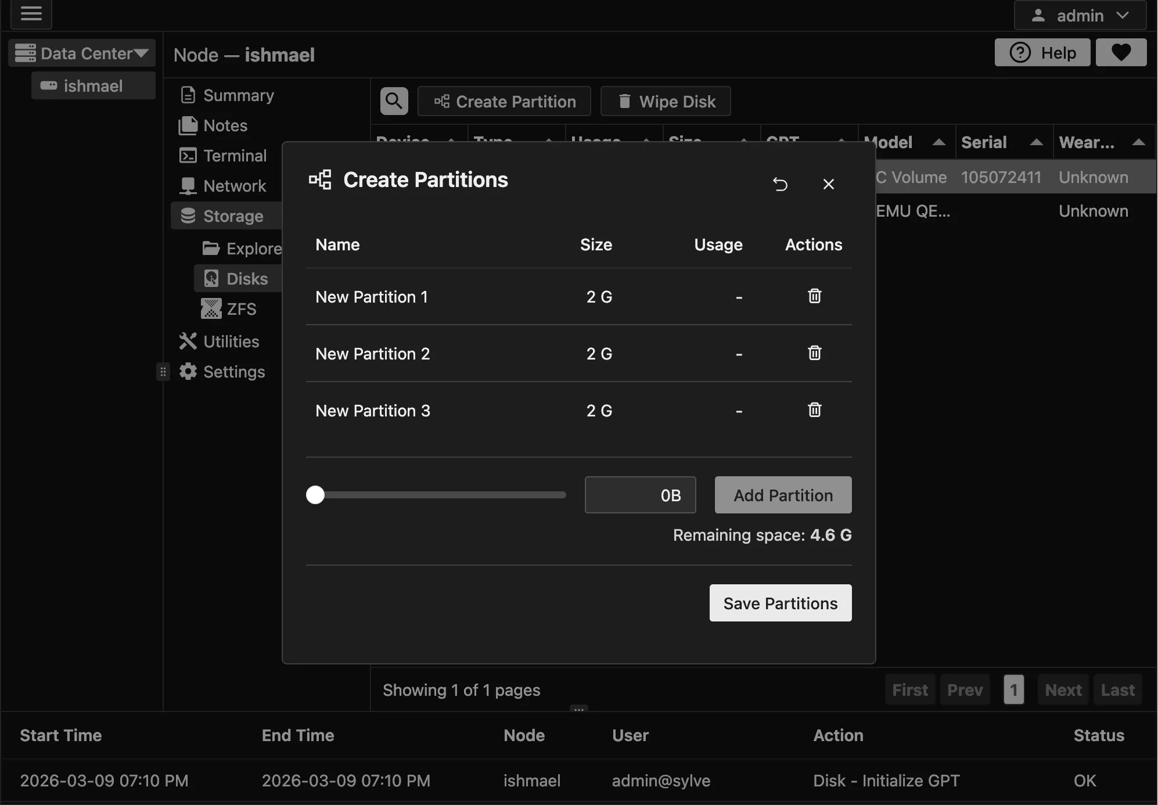This screenshot has width=1158, height=805.
Task: Click the Settings gear icon
Action: click(x=187, y=371)
